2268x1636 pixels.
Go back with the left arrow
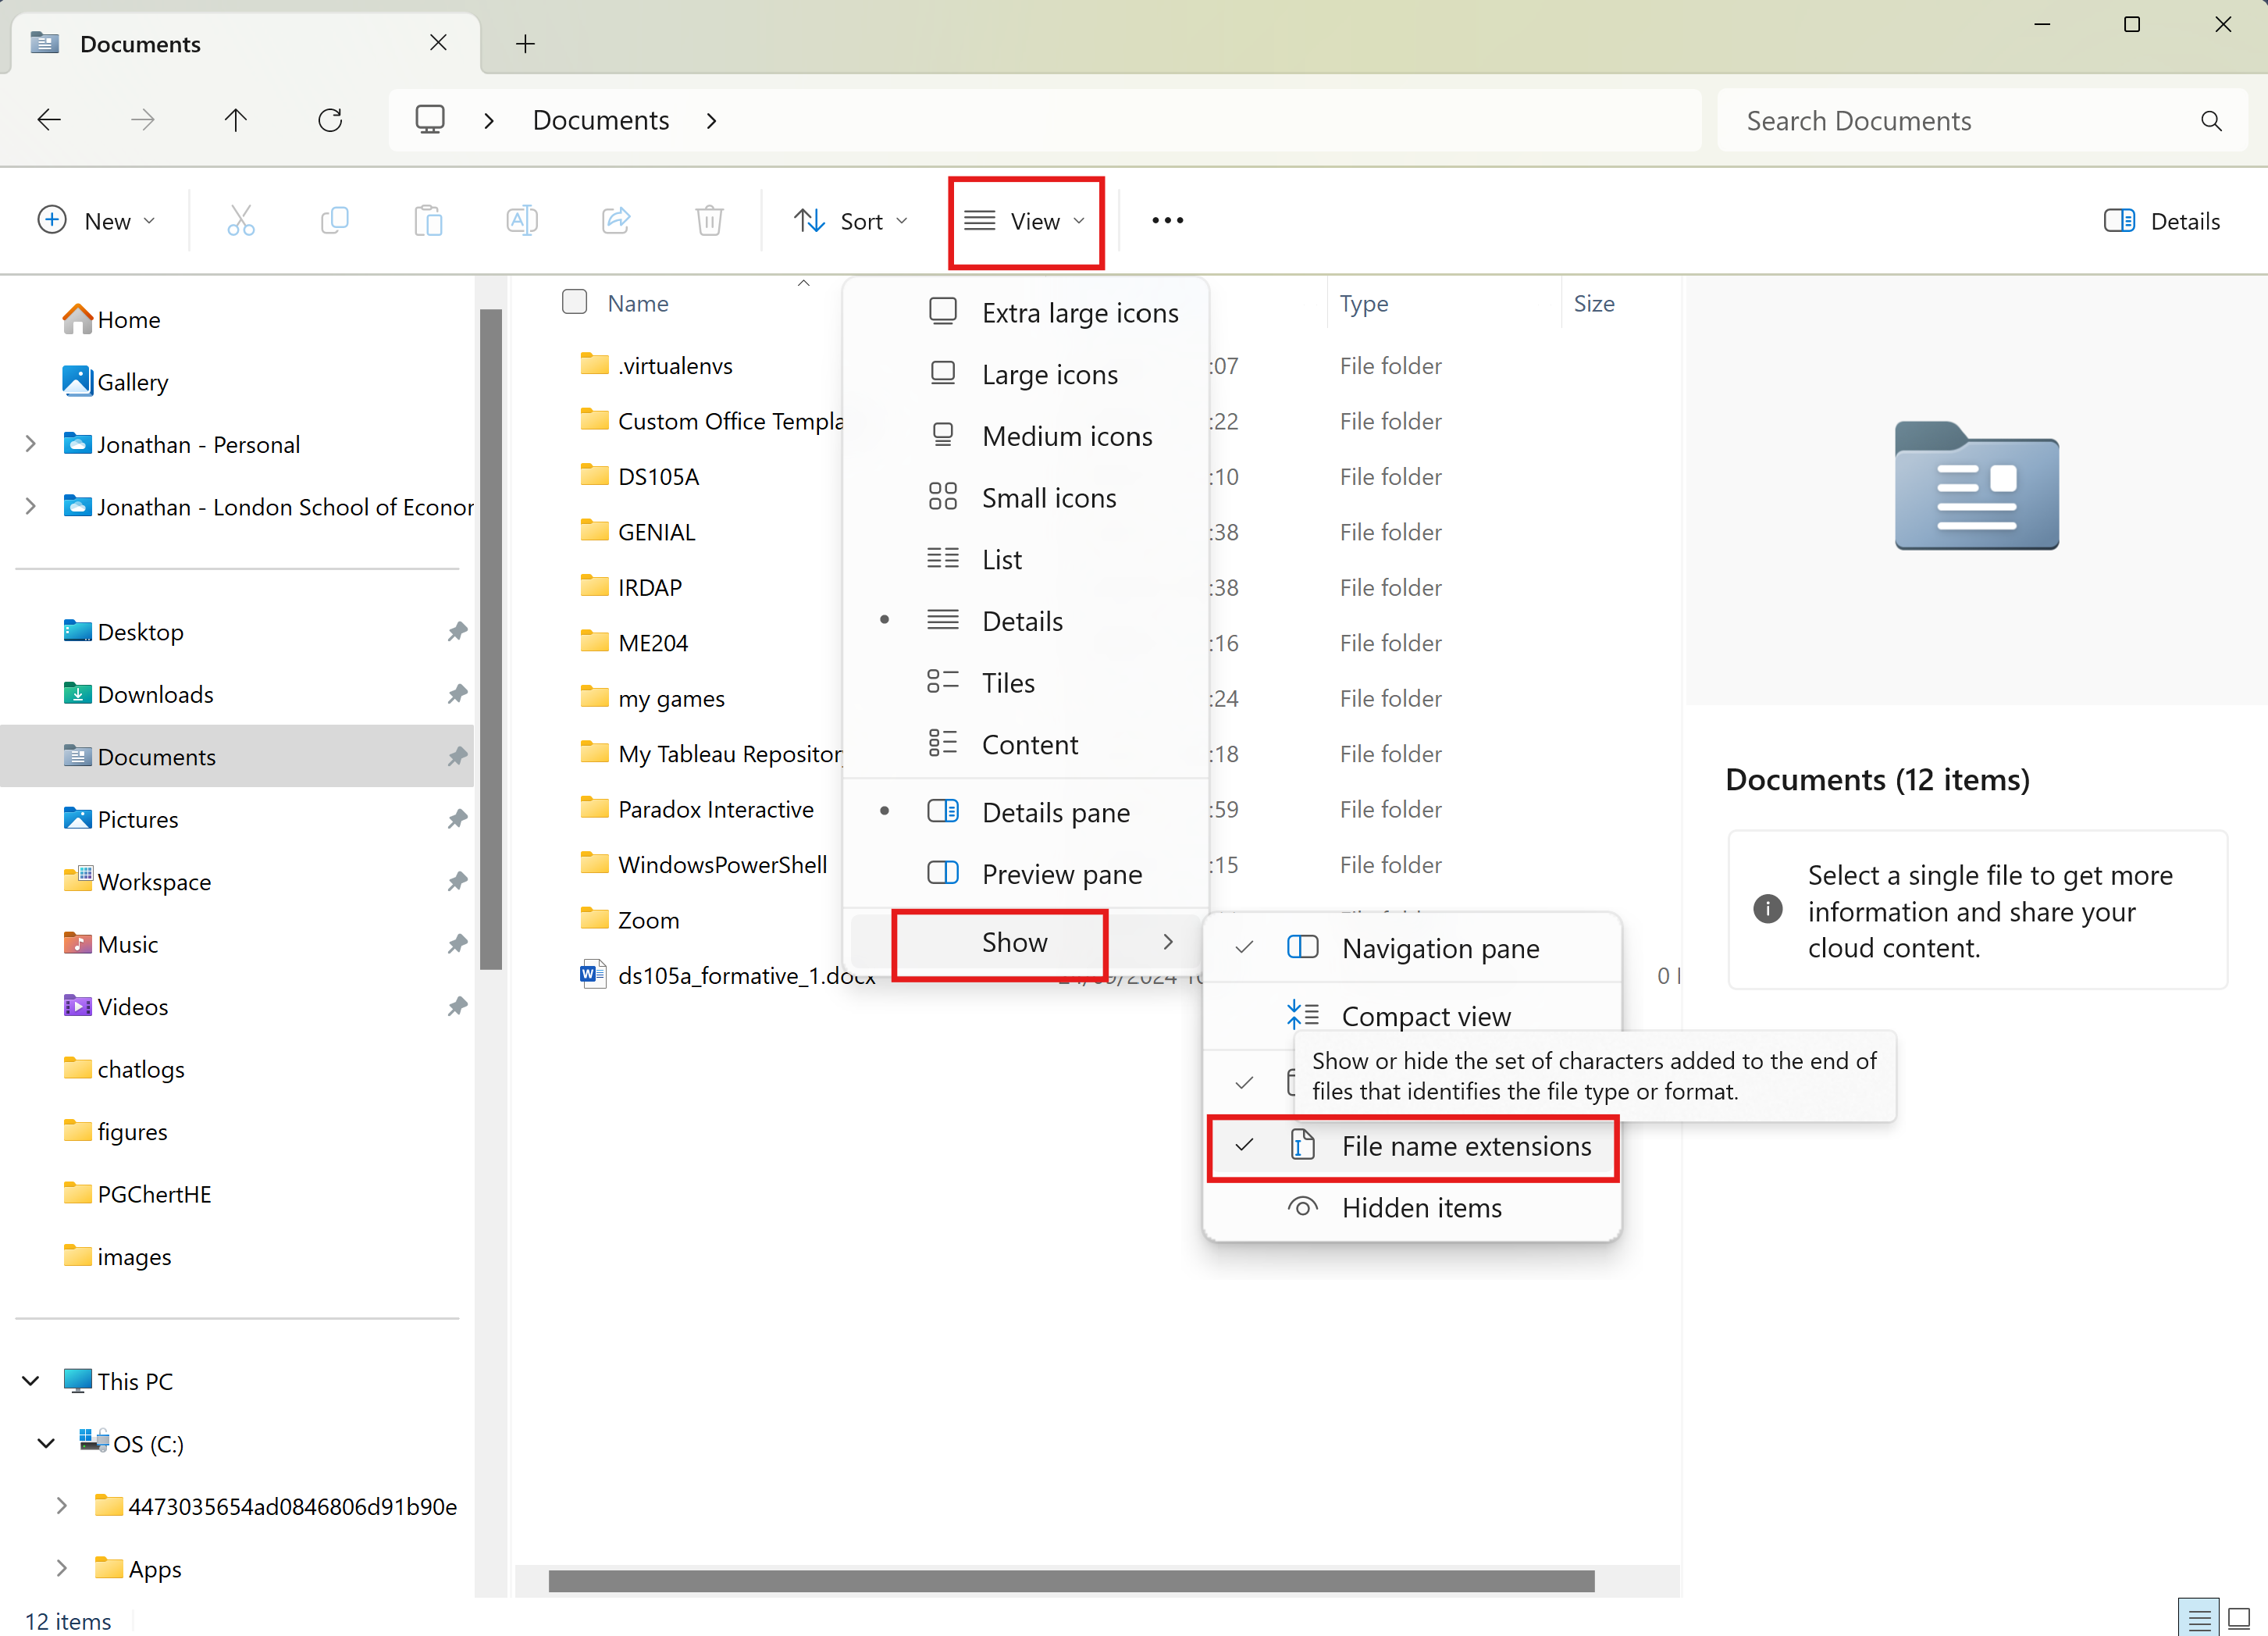tap(49, 120)
